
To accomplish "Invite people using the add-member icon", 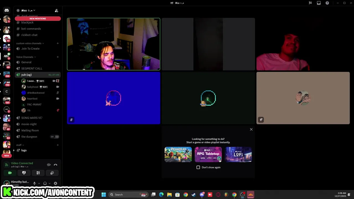I will [56, 11].
